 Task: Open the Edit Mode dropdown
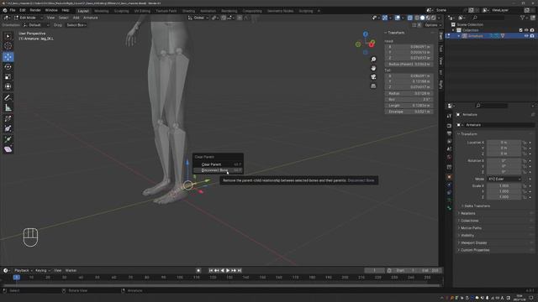pos(28,18)
